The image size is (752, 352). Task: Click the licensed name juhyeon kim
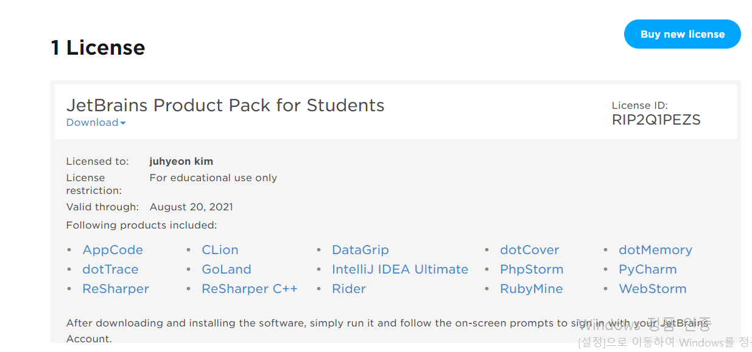(x=181, y=162)
